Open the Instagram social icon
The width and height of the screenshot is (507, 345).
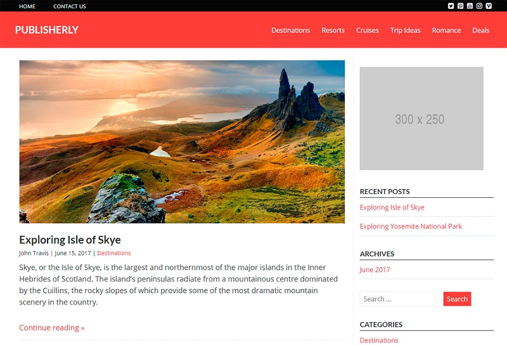coord(479,6)
